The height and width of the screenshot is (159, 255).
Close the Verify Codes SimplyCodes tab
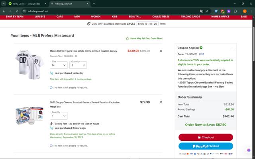pyautogui.click(x=45, y=4)
